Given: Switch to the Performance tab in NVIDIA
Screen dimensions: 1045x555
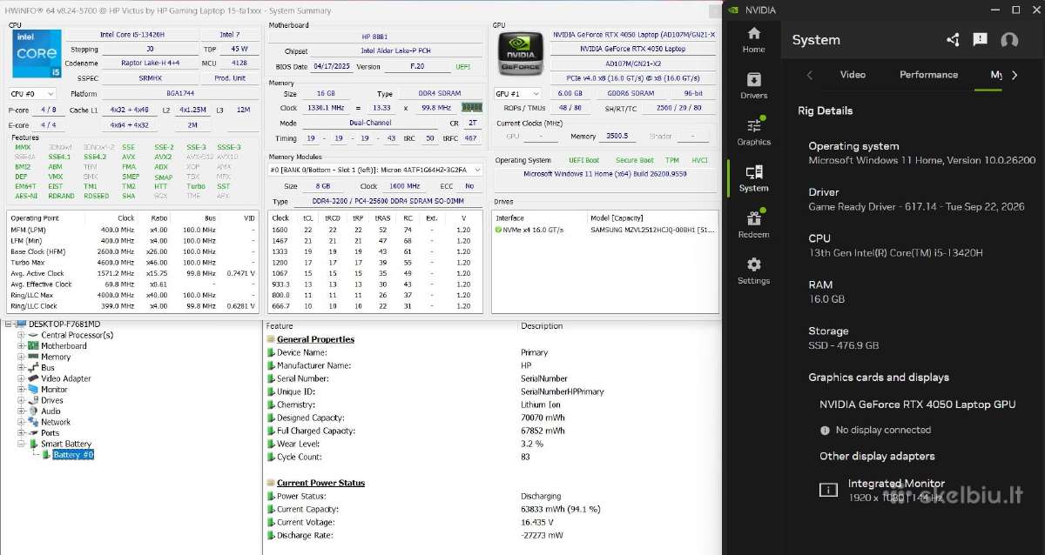Looking at the screenshot, I should [928, 75].
